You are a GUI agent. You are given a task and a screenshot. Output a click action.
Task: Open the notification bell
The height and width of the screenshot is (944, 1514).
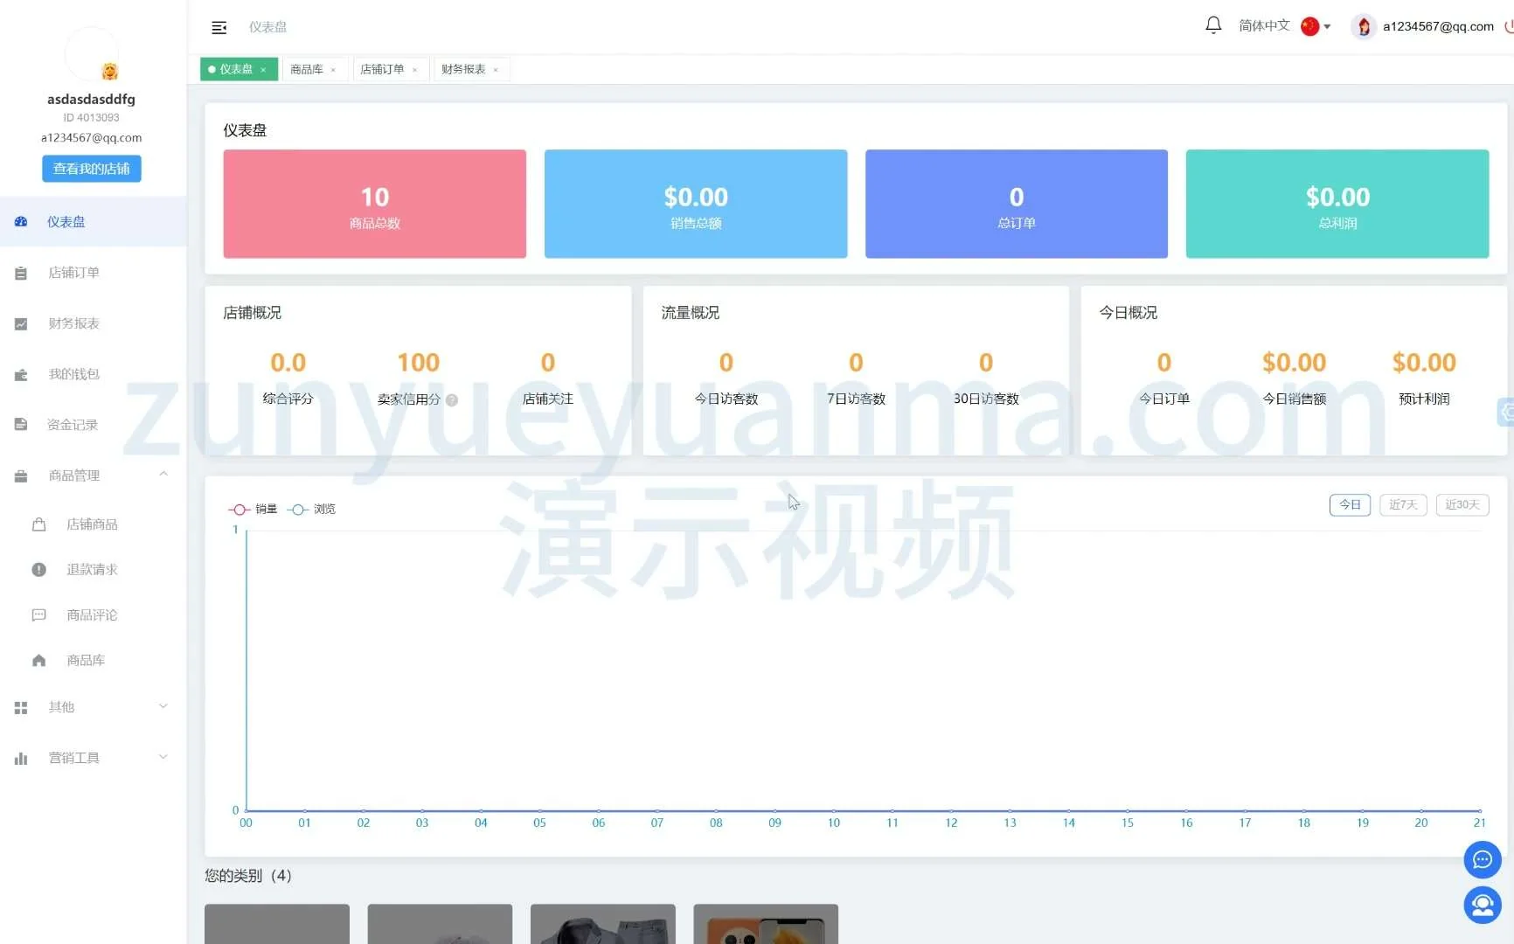coord(1212,25)
